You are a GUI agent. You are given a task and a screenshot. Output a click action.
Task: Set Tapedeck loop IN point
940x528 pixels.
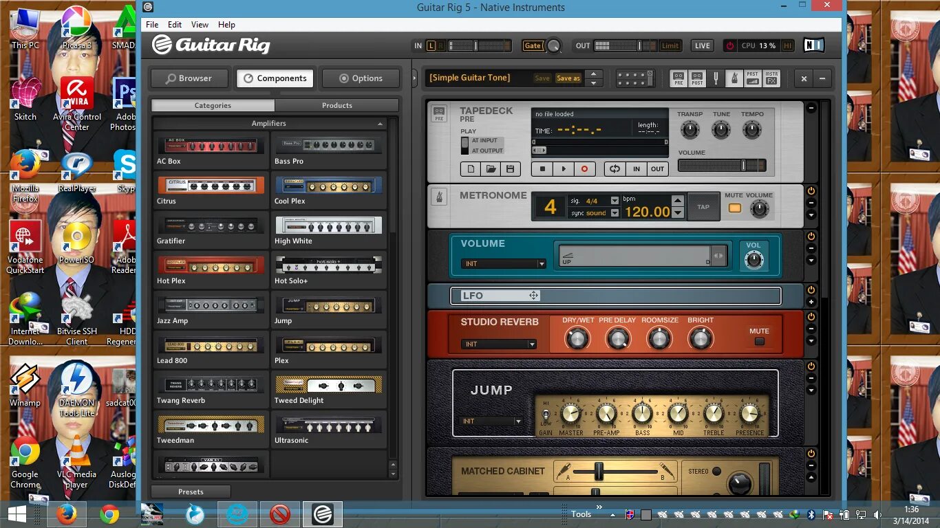(637, 168)
